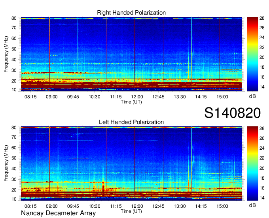Click the 09:00 tick on Left Handed time axis

click(x=52, y=206)
